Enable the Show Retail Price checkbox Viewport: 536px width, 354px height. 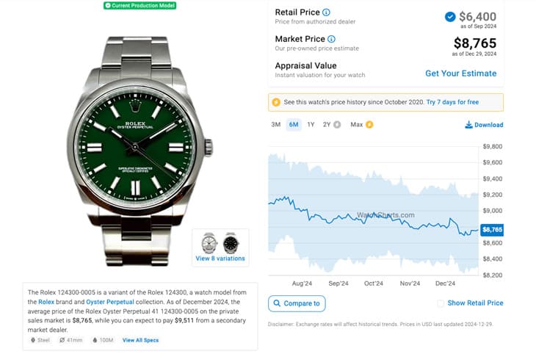coord(441,303)
